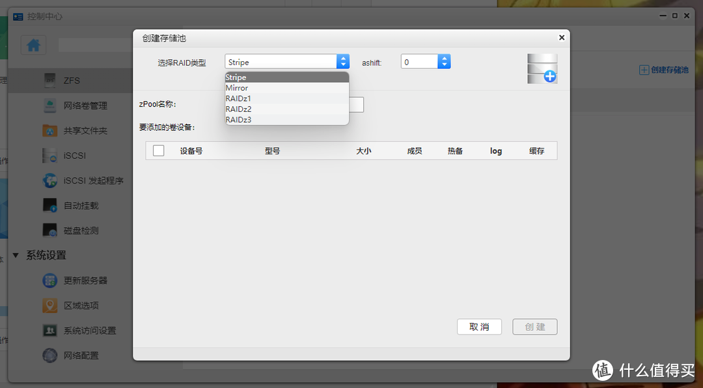The image size is (703, 388).
Task: Click the 热备 column header
Action: click(455, 151)
